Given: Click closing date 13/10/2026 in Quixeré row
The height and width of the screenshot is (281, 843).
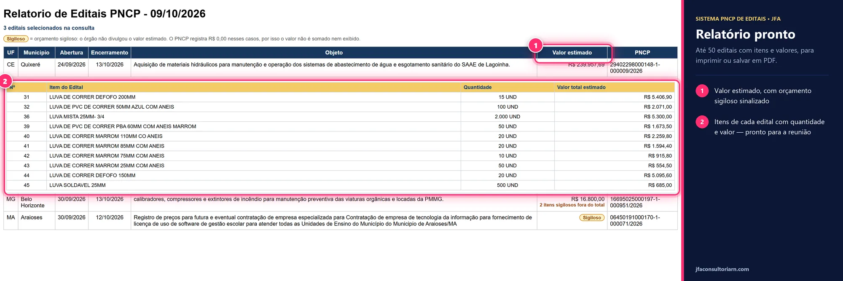Looking at the screenshot, I should [110, 64].
